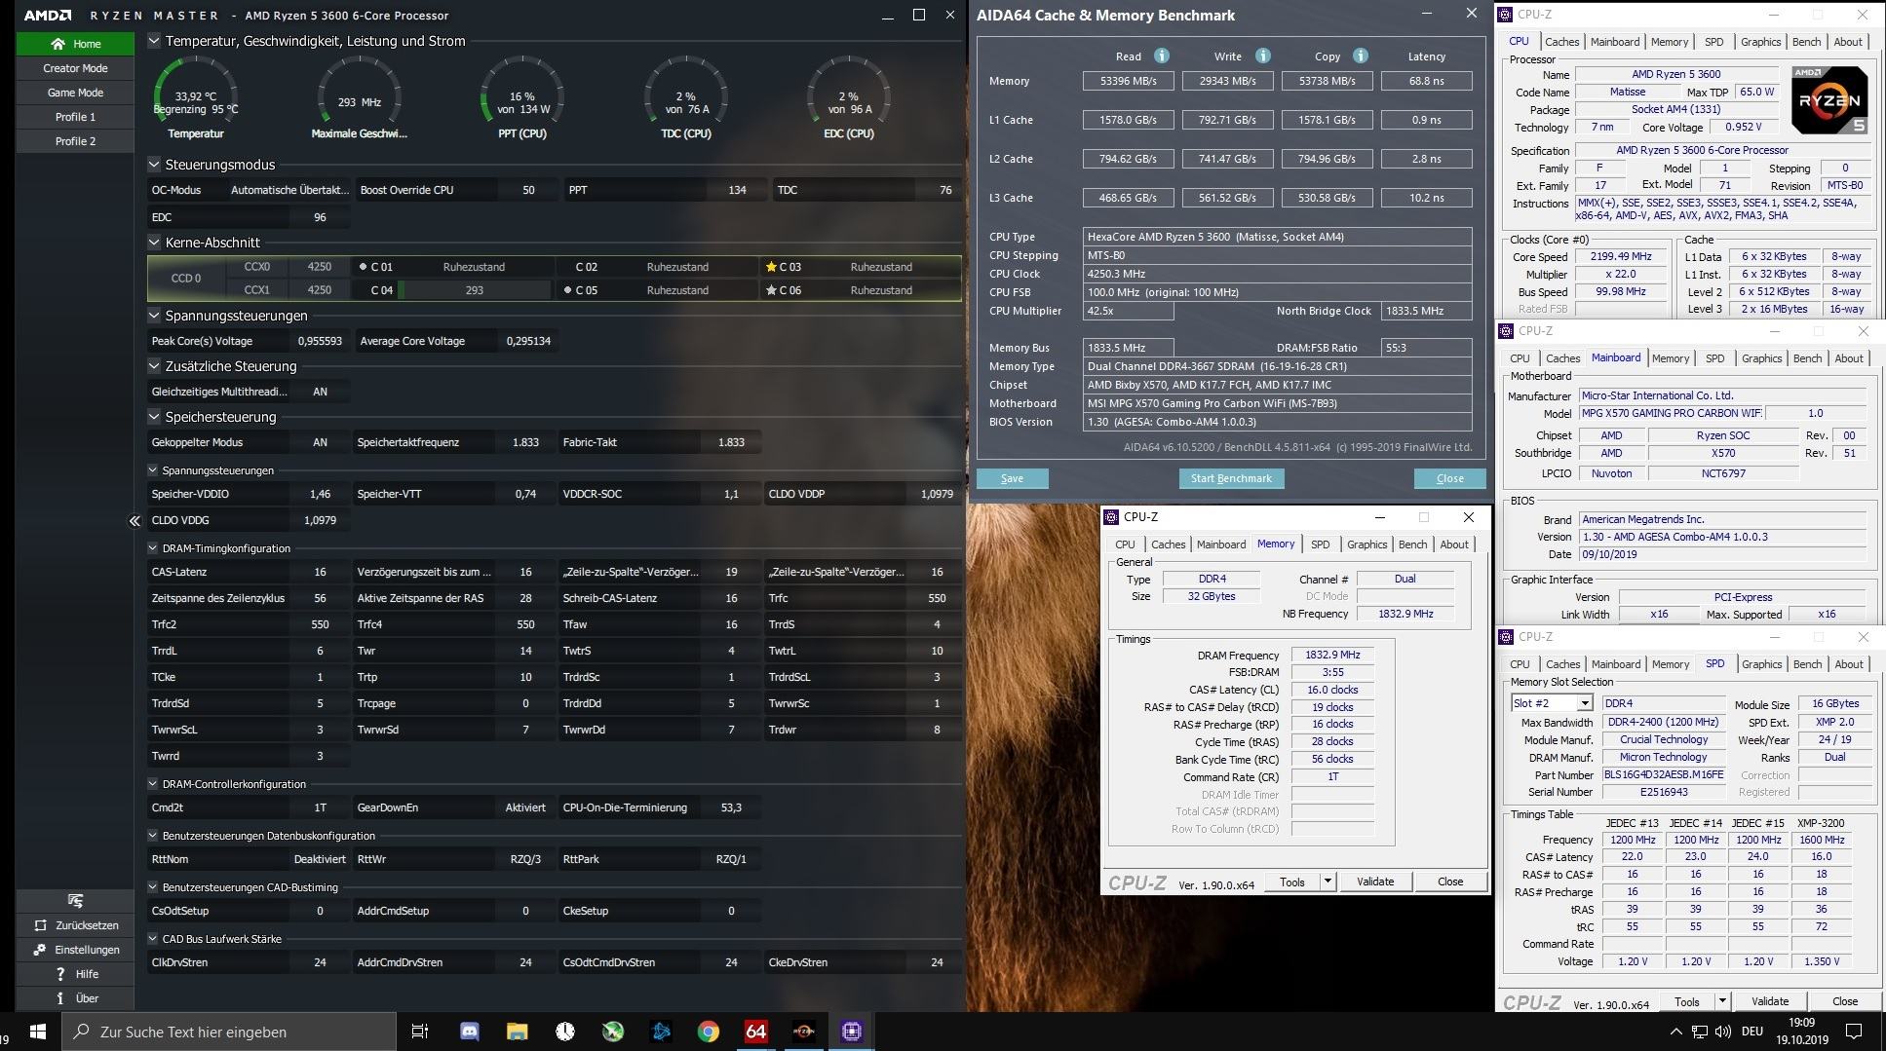The width and height of the screenshot is (1886, 1051).
Task: Click info icon next to Read column
Action: [1161, 56]
